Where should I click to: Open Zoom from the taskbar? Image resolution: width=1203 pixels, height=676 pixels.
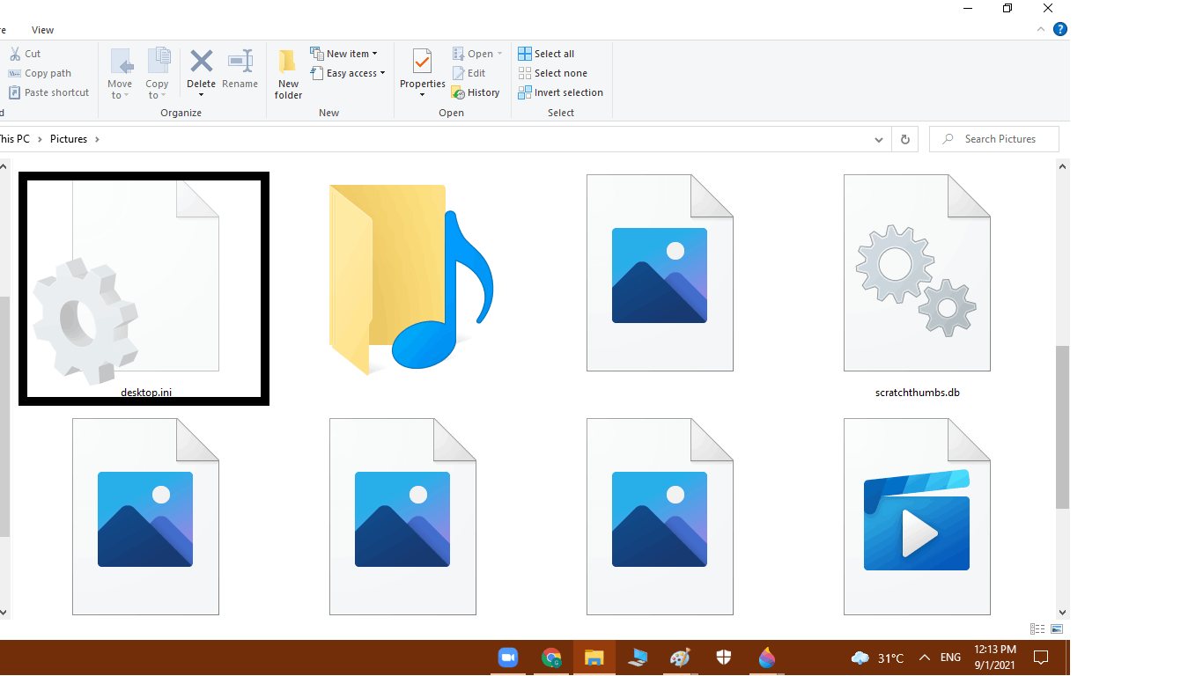507,658
